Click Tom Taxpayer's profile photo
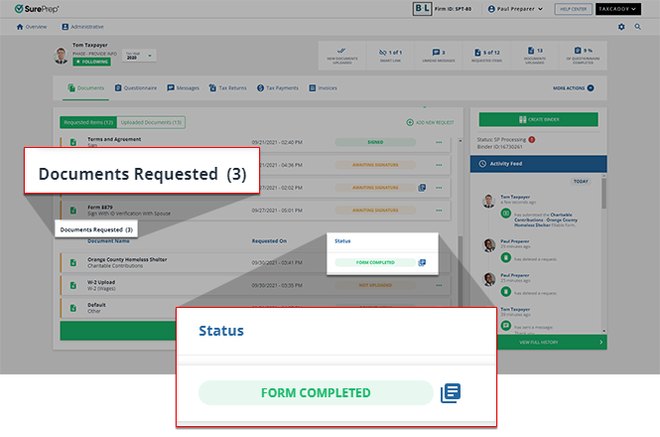This screenshot has height=437, width=660. [61, 56]
